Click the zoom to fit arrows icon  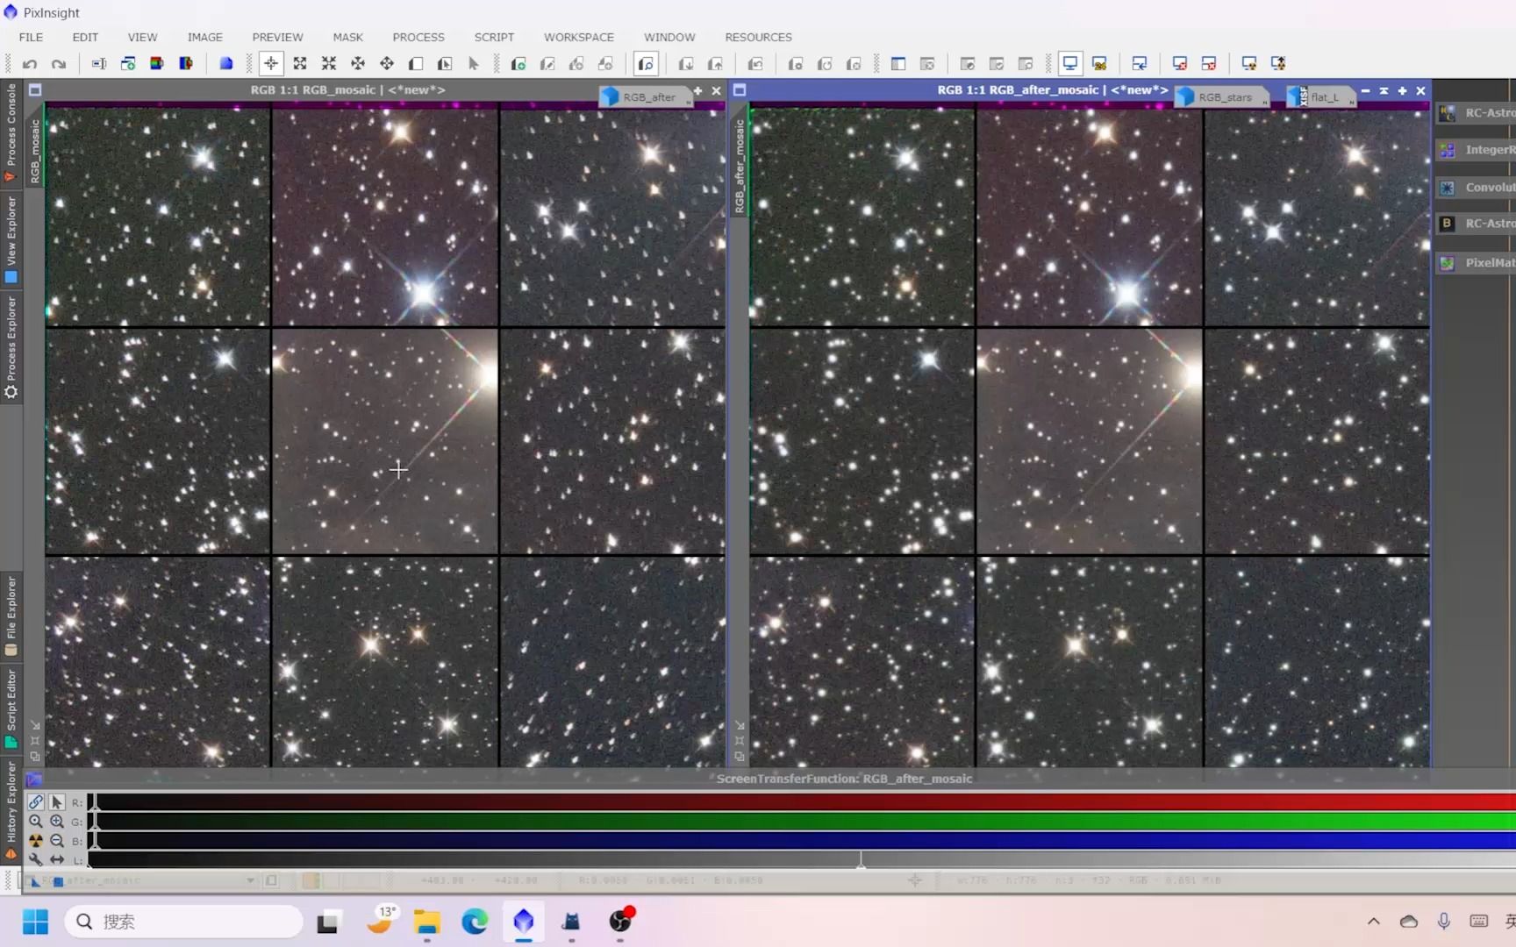point(300,63)
